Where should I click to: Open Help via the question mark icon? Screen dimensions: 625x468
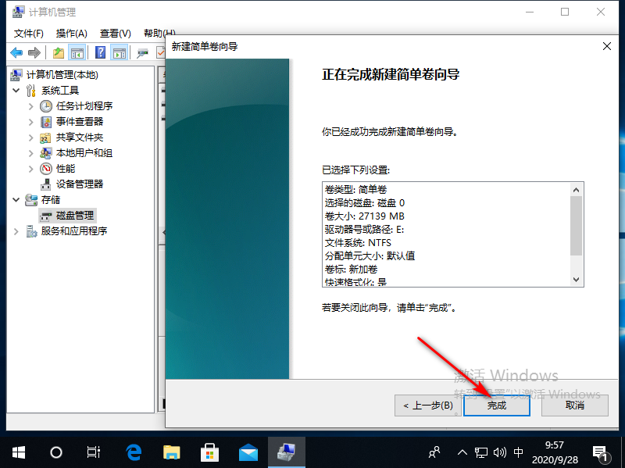(x=98, y=52)
